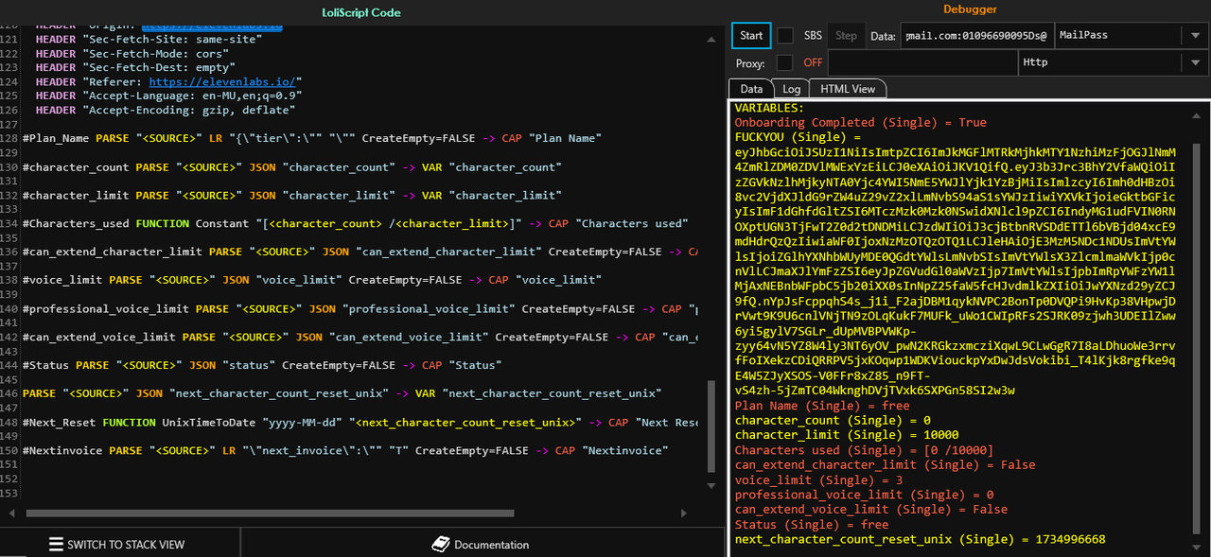The image size is (1211, 557).
Task: Click the Step button
Action: click(846, 36)
